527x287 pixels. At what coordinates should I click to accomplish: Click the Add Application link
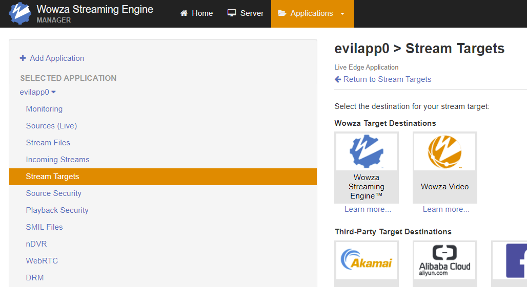pyautogui.click(x=57, y=58)
